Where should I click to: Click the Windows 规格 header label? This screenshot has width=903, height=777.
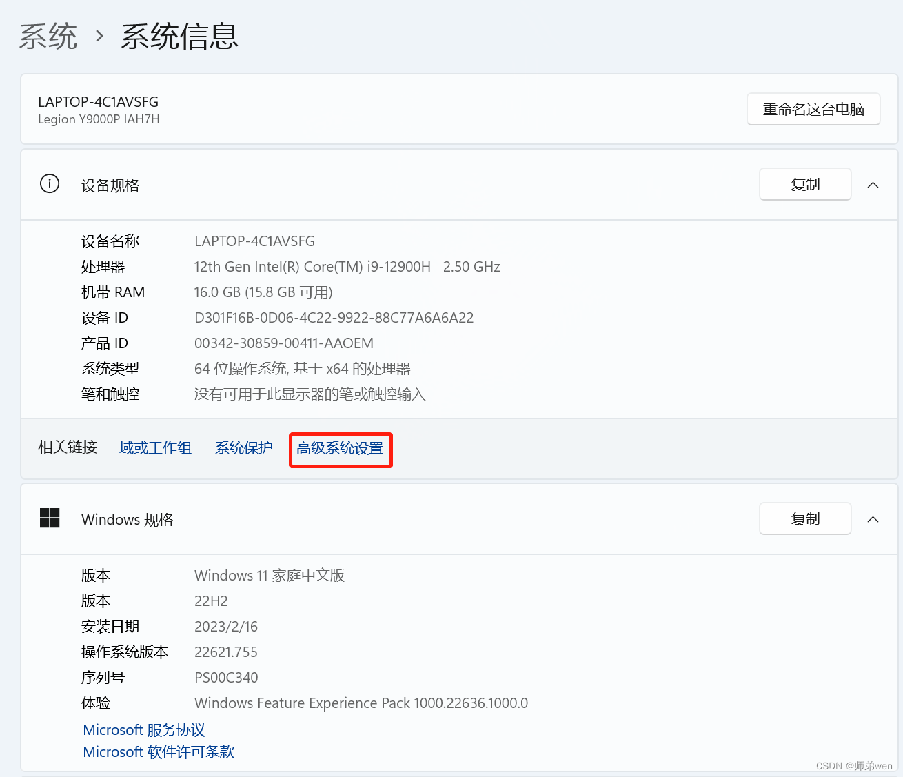[128, 520]
